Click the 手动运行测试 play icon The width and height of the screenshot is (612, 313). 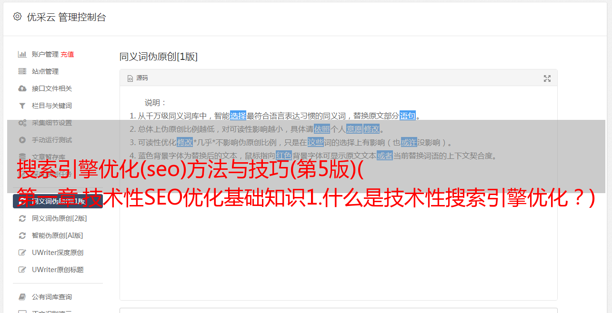22,140
